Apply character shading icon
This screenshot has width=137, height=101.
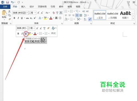tap(56, 18)
